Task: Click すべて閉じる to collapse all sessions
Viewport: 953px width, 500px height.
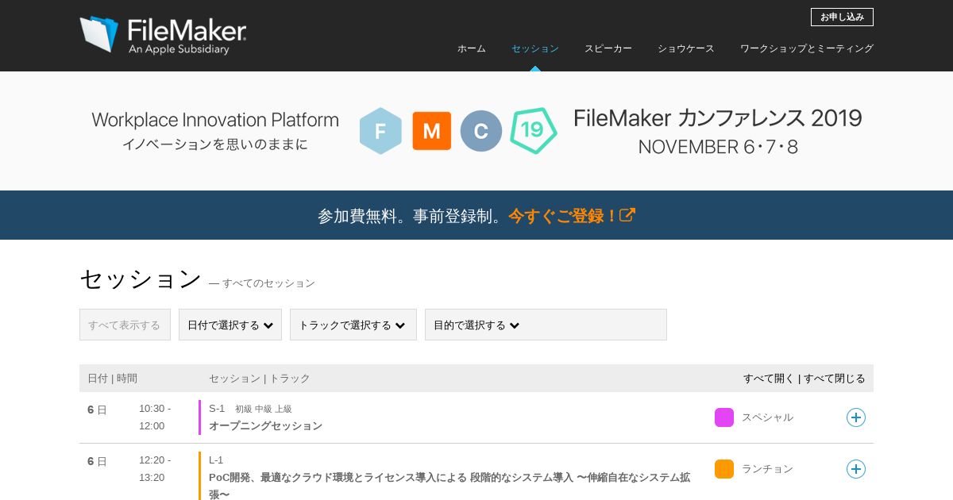Action: click(x=835, y=379)
